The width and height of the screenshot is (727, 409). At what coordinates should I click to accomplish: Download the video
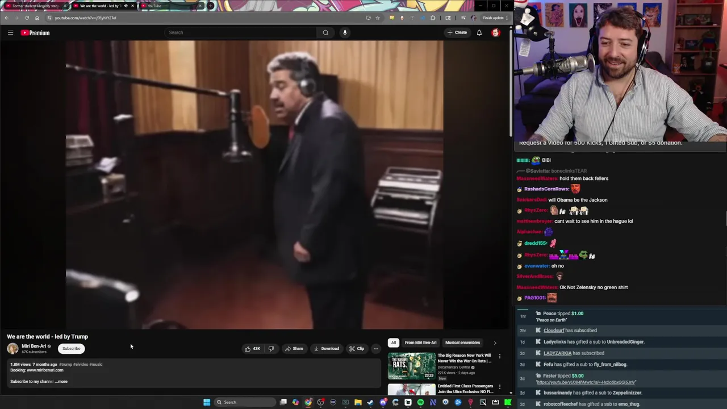coord(327,349)
